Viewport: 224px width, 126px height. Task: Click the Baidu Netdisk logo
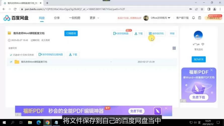point(16,18)
